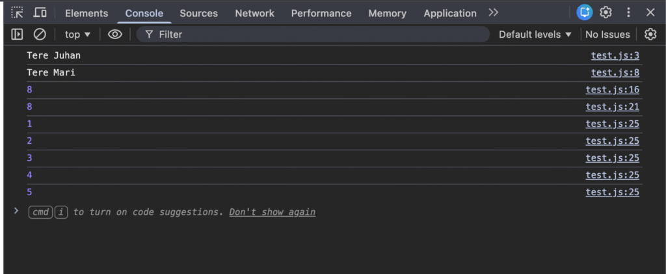
Task: Open the DevTools settings gear
Action: click(606, 12)
